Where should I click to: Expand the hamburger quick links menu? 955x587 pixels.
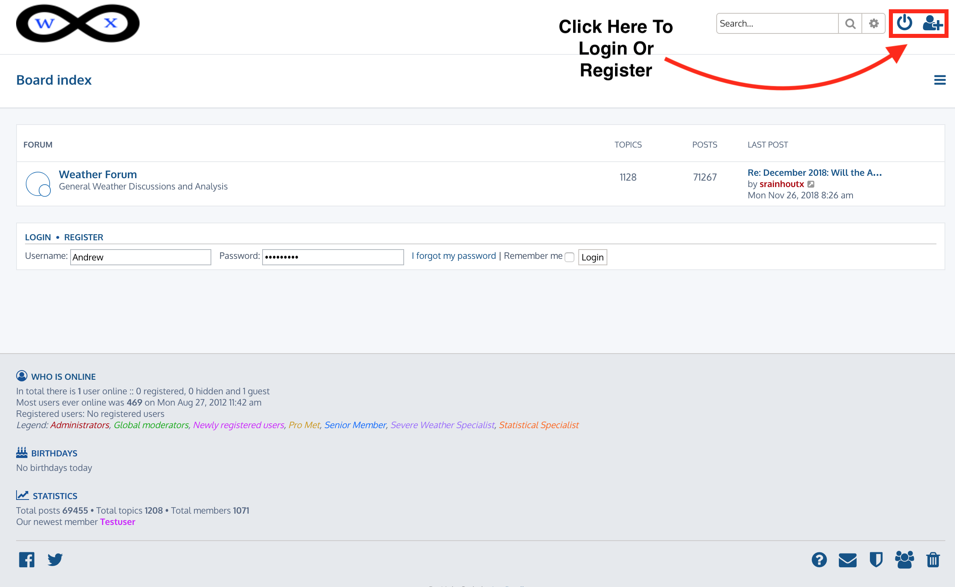[x=940, y=80]
